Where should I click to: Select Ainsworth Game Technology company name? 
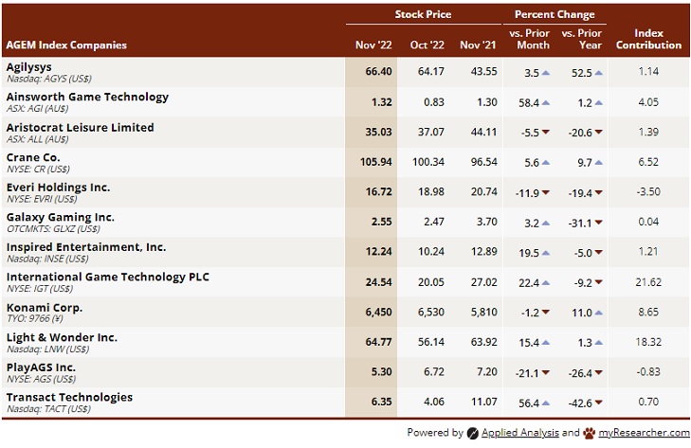pyautogui.click(x=87, y=97)
